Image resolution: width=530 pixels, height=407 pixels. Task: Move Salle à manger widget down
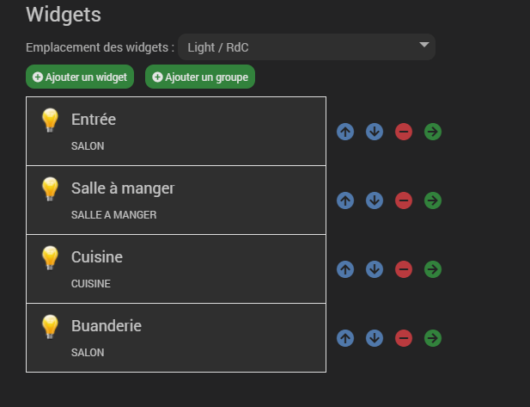(x=375, y=200)
